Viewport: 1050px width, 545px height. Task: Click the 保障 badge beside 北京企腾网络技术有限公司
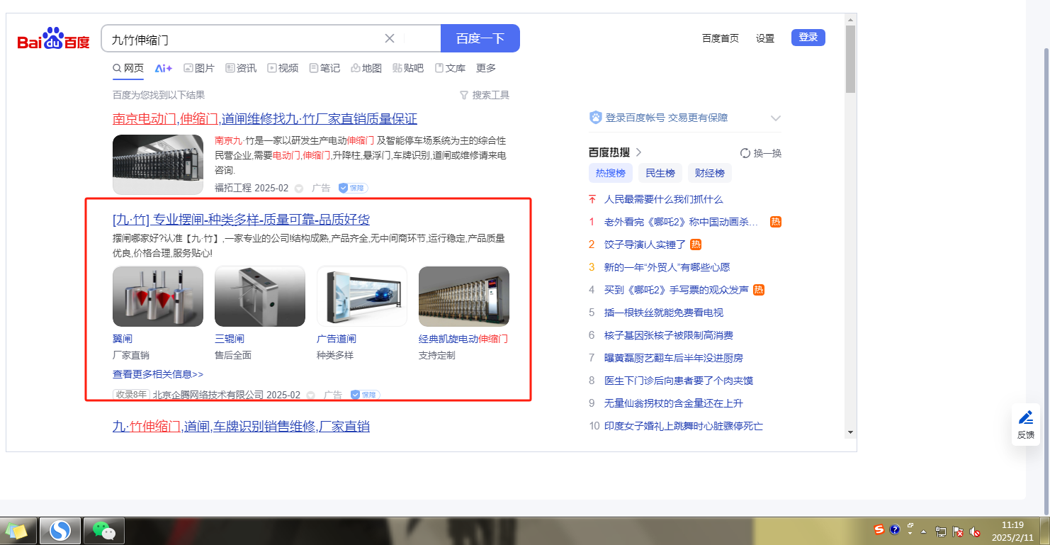coord(366,395)
